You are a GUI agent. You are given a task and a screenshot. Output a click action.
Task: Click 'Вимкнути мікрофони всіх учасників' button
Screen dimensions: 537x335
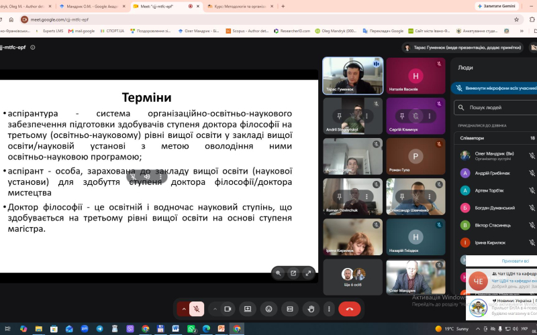pyautogui.click(x=495, y=88)
